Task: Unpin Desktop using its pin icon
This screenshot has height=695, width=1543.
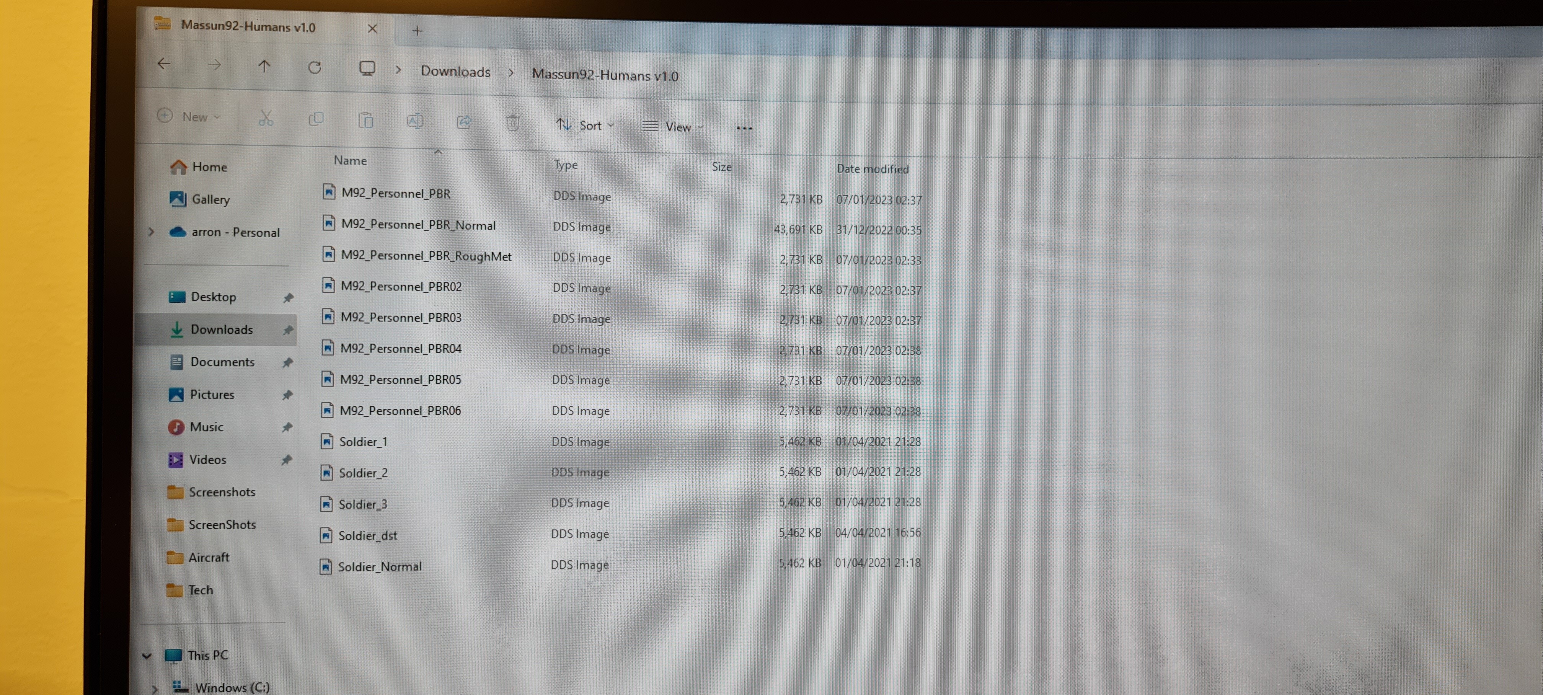Action: coord(288,298)
